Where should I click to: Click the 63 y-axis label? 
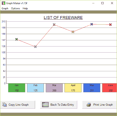point(4,65)
